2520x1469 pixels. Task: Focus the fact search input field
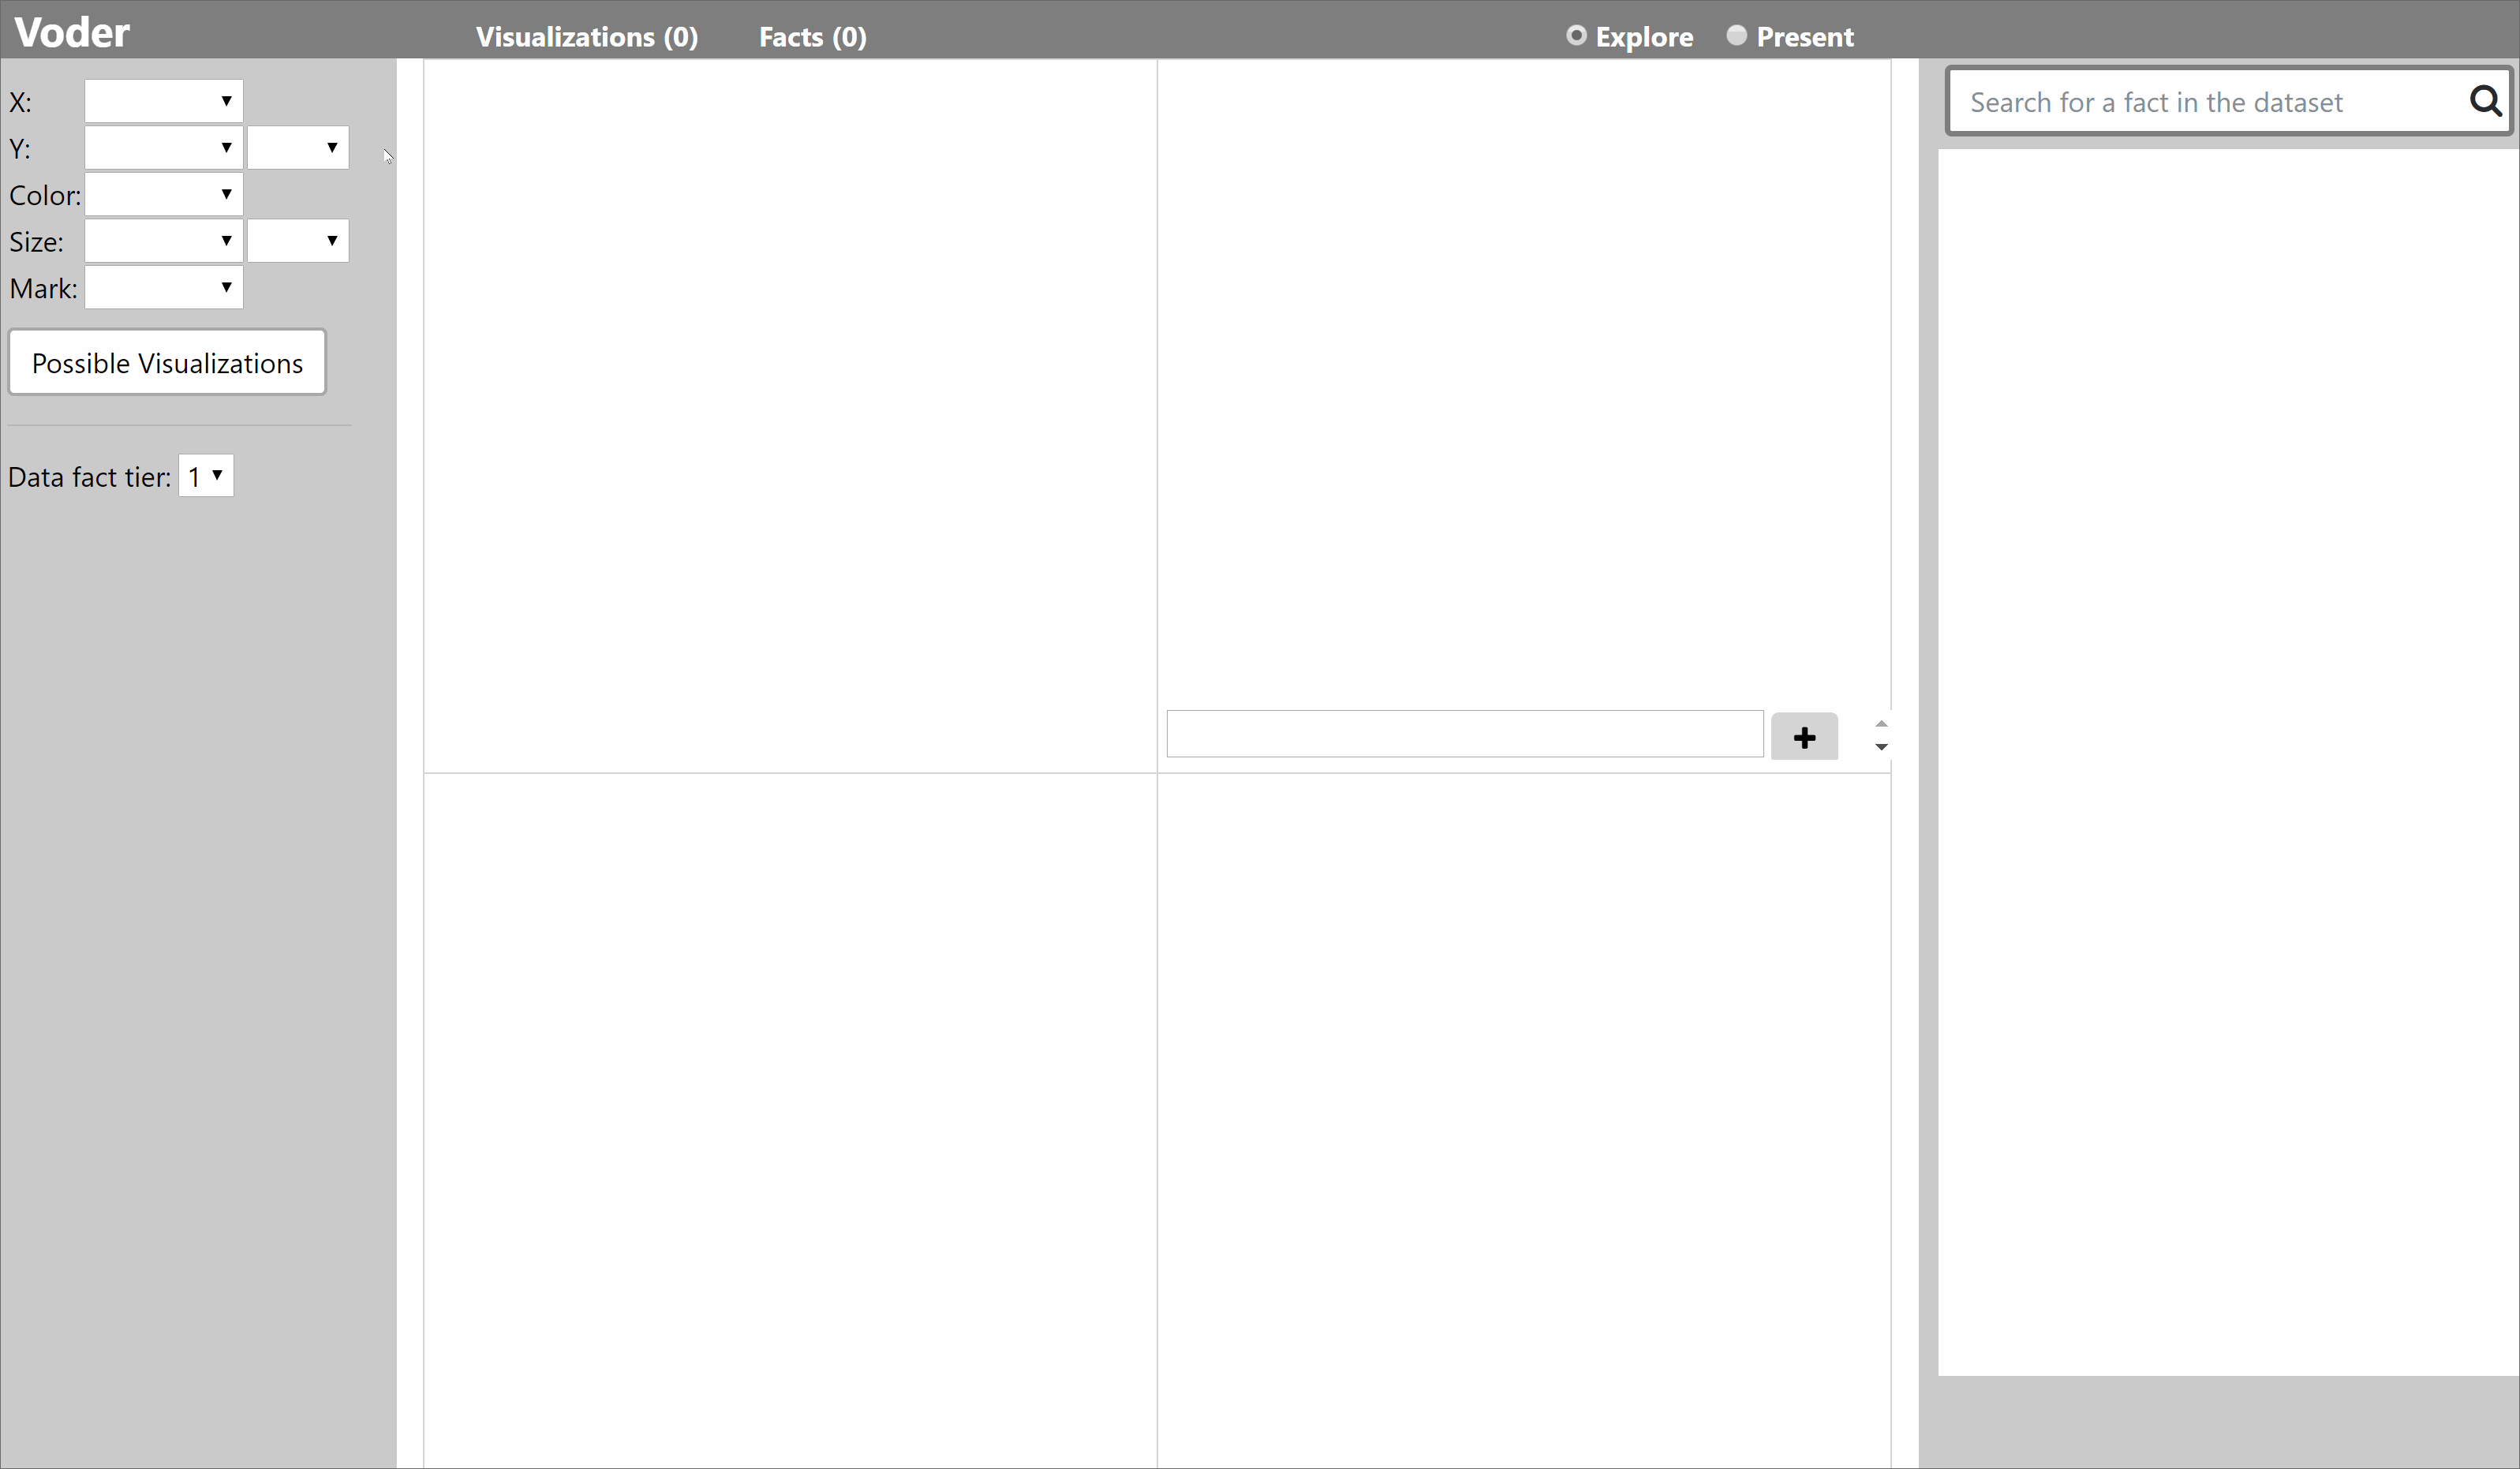(2200, 102)
